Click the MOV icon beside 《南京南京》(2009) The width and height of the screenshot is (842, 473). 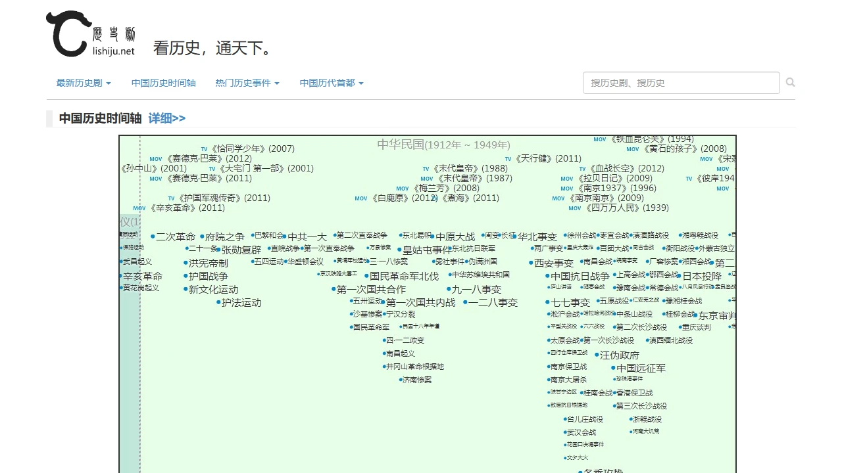[558, 198]
